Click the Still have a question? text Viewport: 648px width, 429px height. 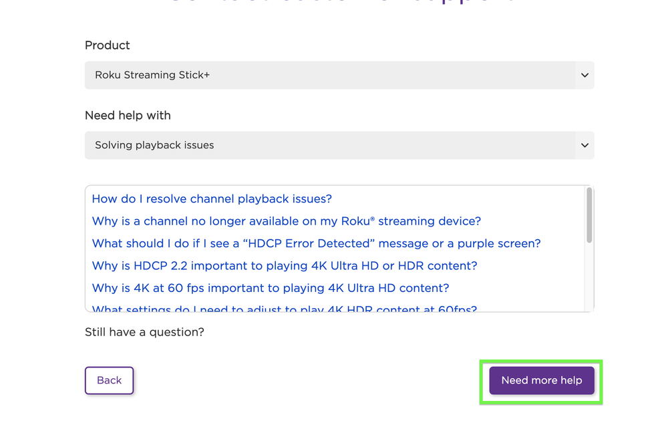pos(145,332)
